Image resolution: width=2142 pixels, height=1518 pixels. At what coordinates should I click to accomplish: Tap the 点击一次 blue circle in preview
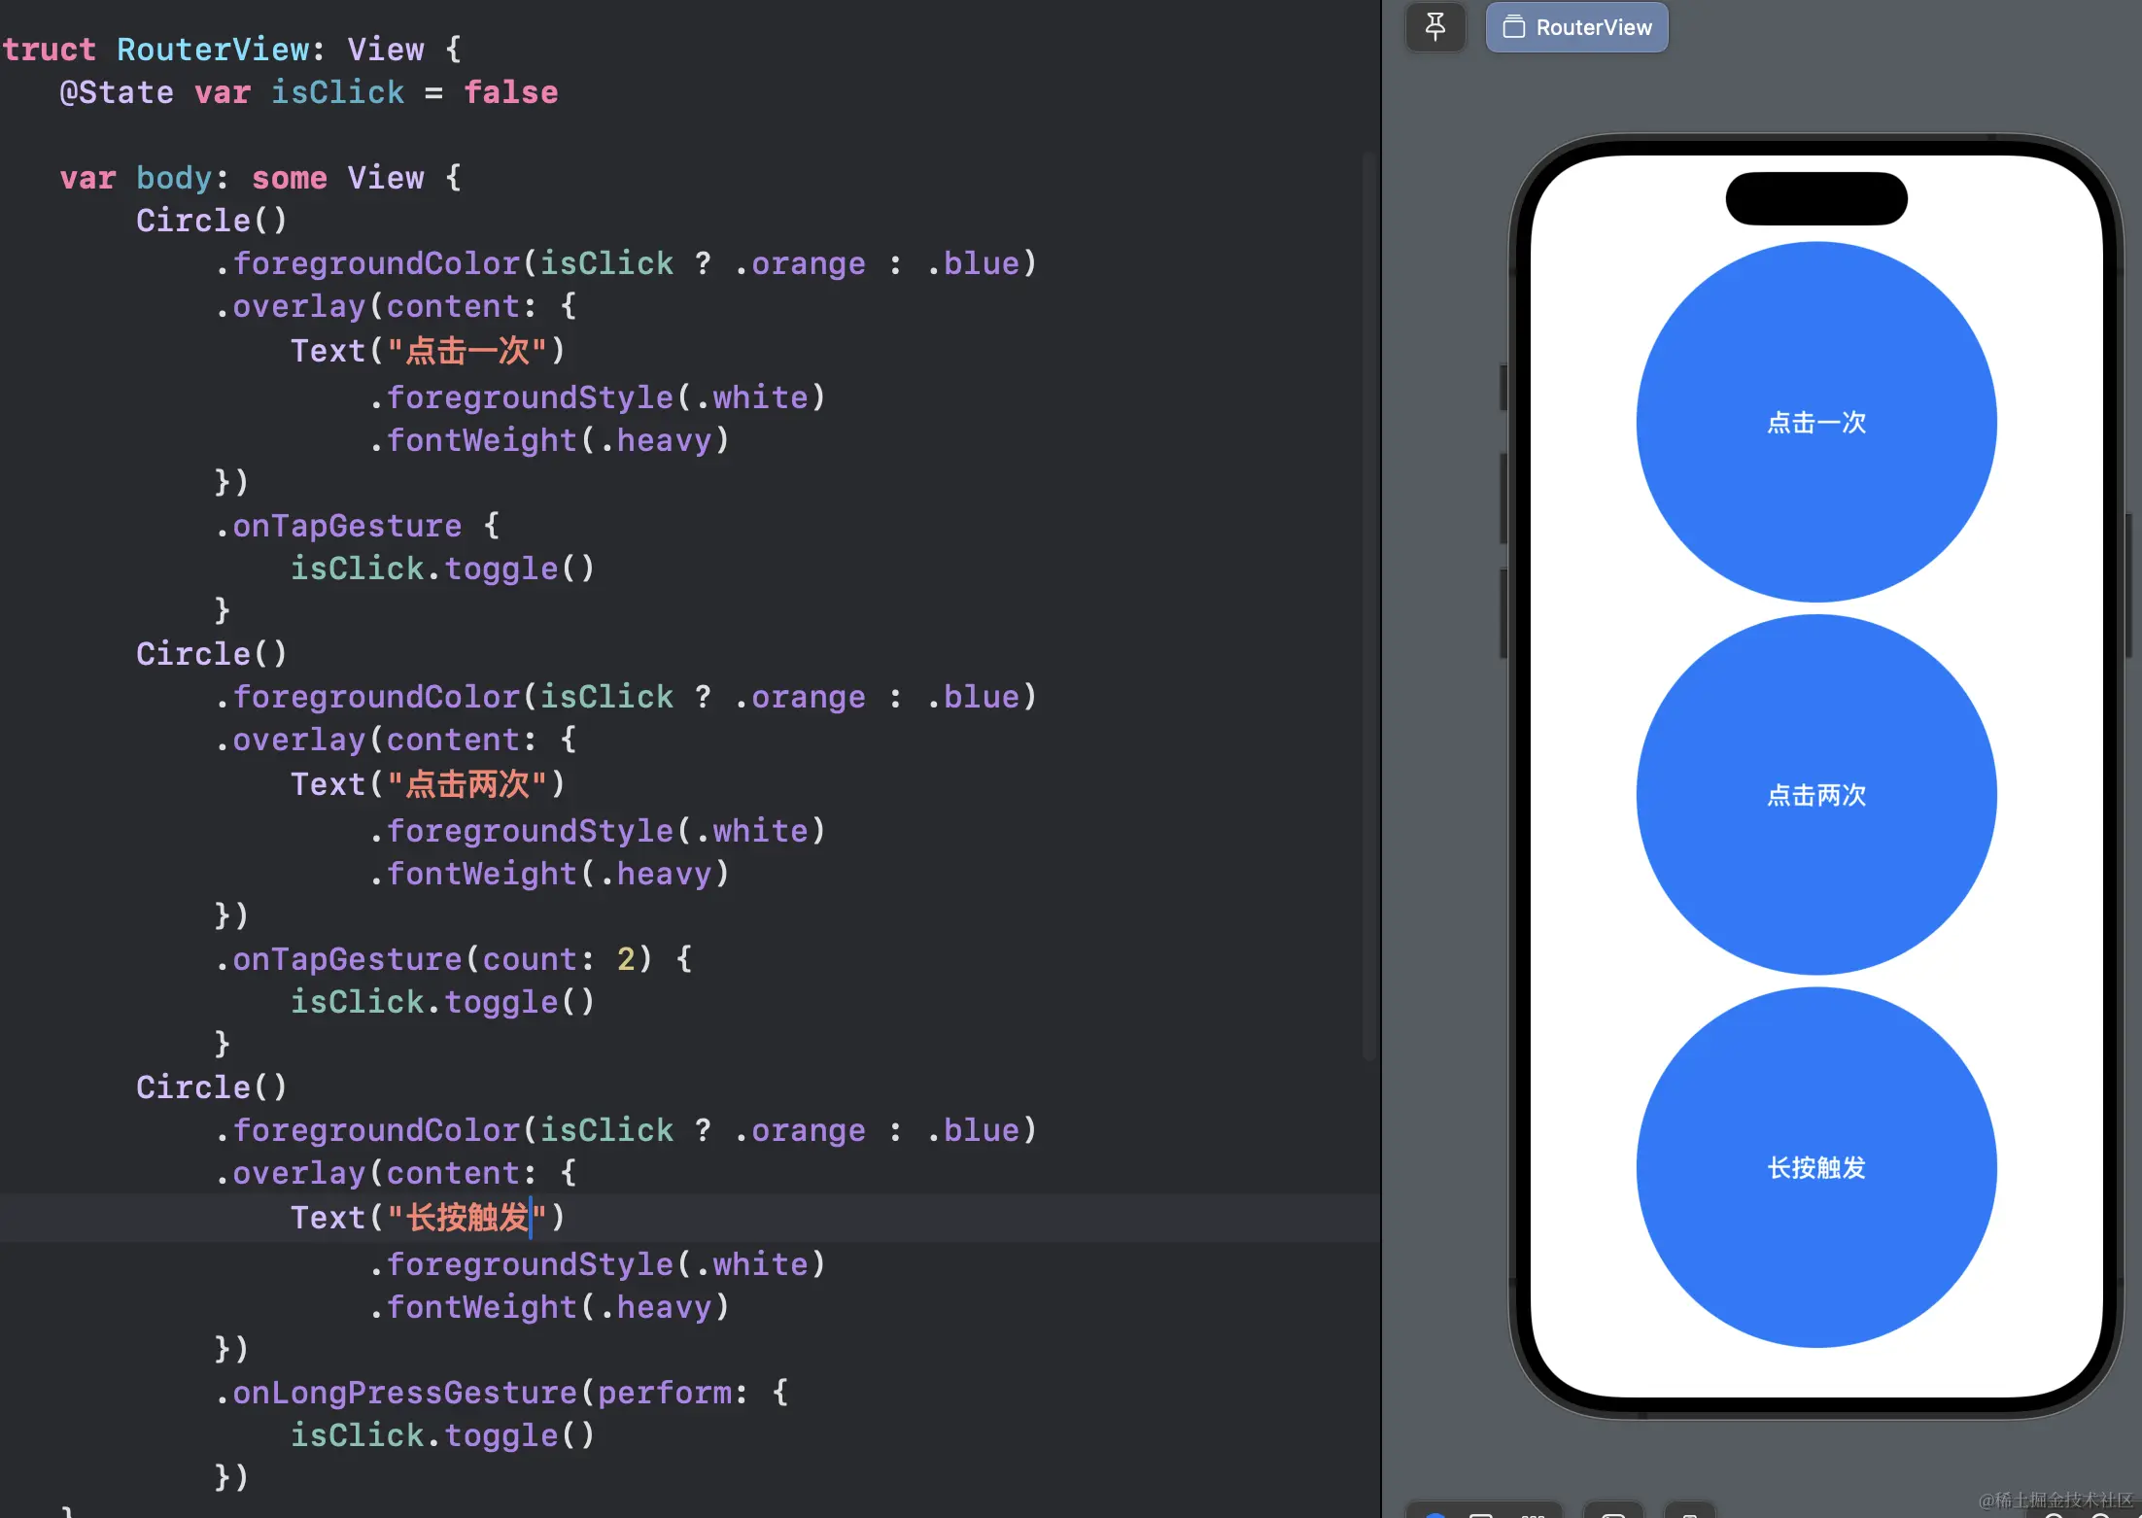click(x=1815, y=422)
